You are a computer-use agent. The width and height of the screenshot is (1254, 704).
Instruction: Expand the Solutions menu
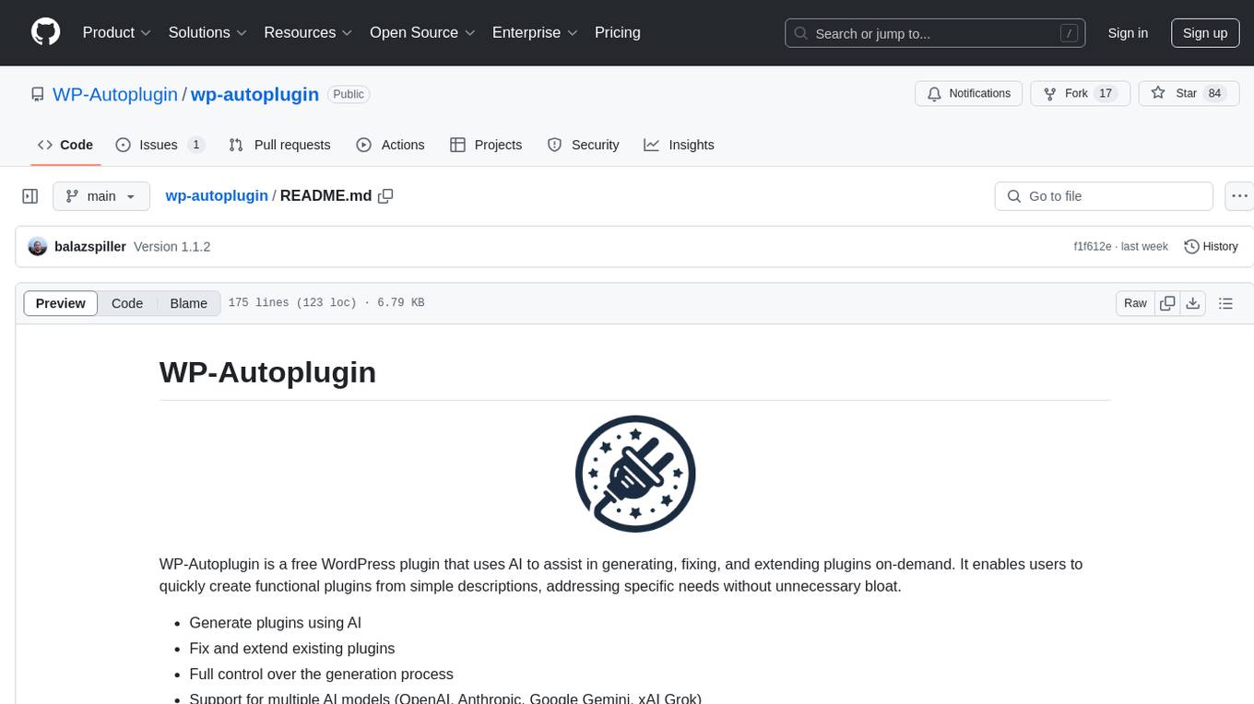coord(207,32)
